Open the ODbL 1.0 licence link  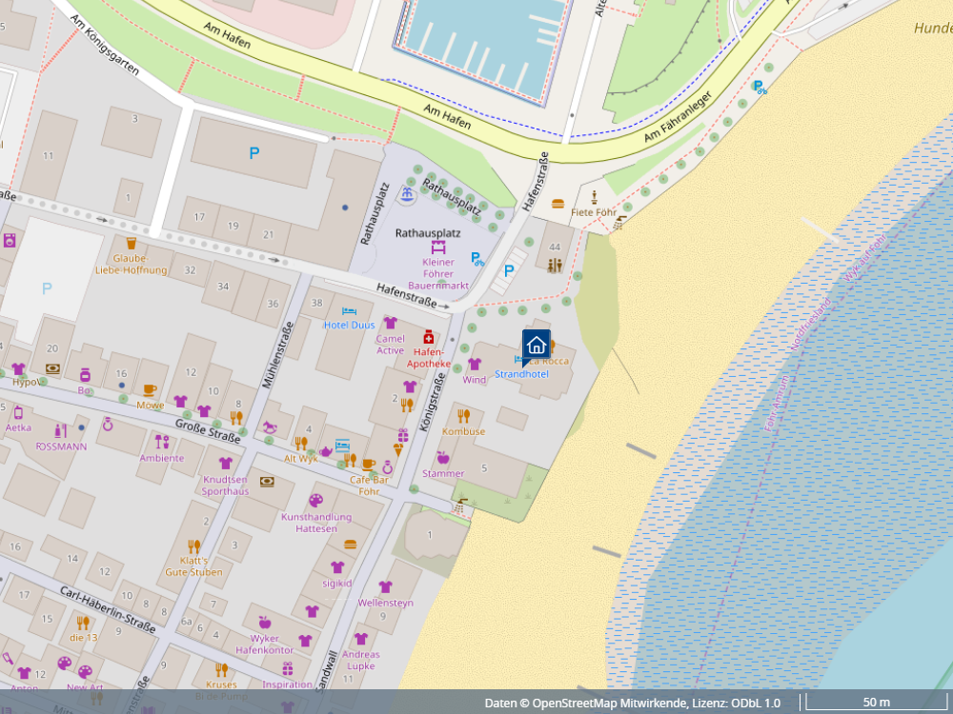754,704
